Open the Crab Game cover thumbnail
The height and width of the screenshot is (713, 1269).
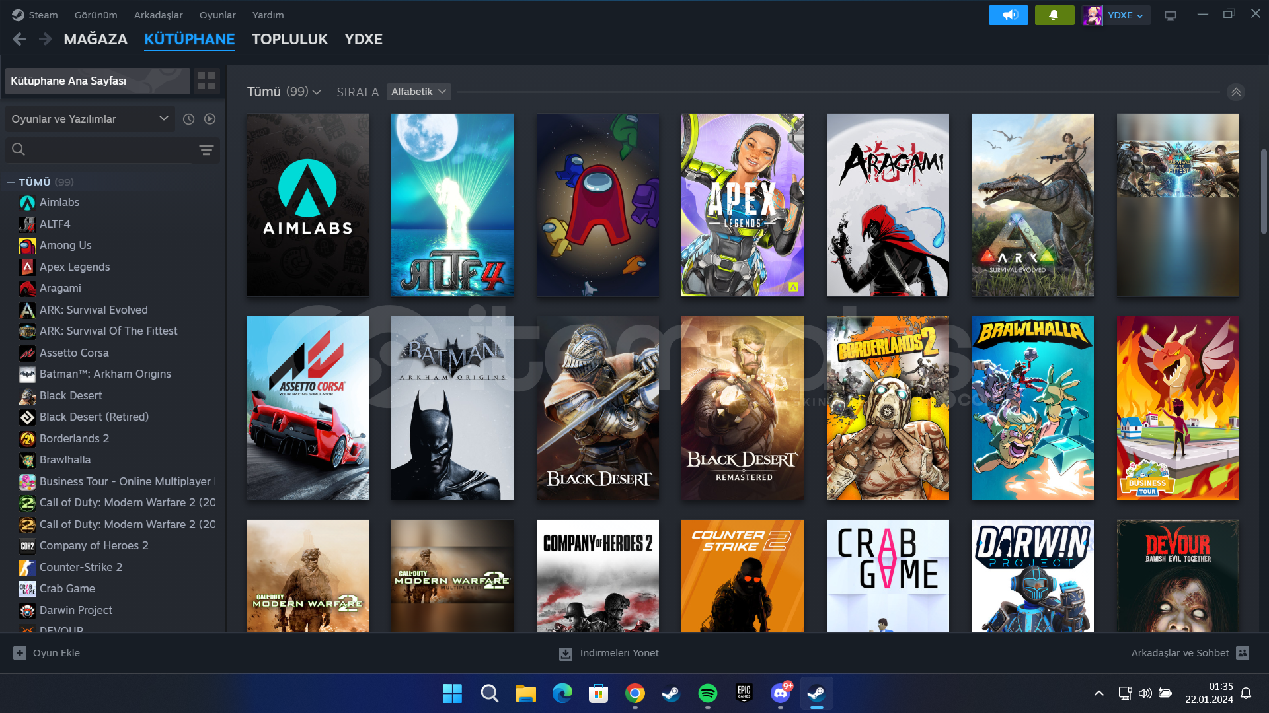(x=888, y=576)
